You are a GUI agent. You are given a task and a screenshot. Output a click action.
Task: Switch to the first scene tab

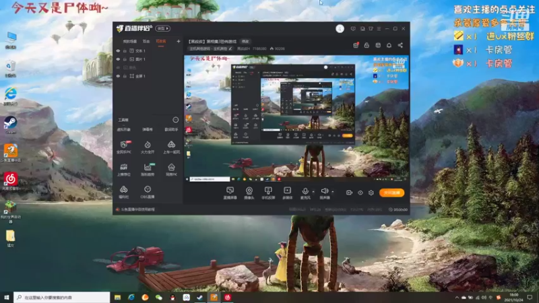(130, 41)
